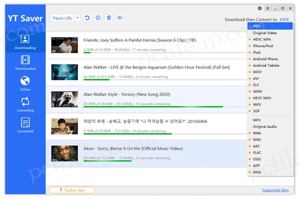Click the Paste URL button

(x=63, y=18)
